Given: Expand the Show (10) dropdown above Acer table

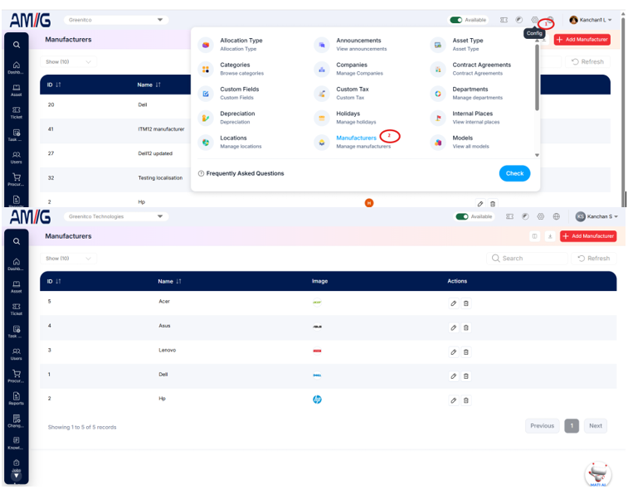Looking at the screenshot, I should point(68,259).
